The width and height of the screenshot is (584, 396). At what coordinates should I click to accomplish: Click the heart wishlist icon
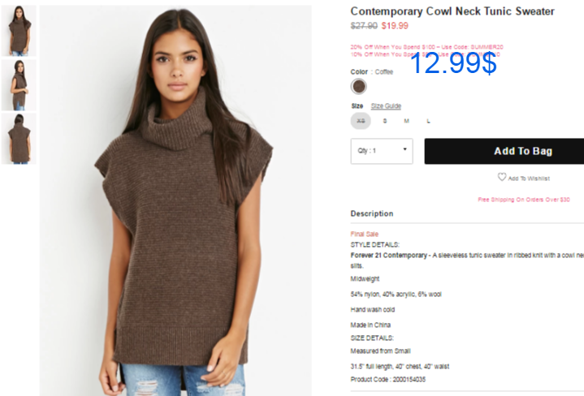coord(502,177)
